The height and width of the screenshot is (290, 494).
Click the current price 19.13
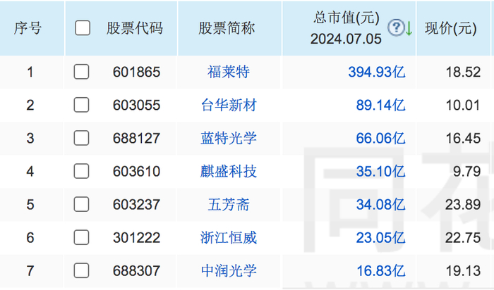463,271
